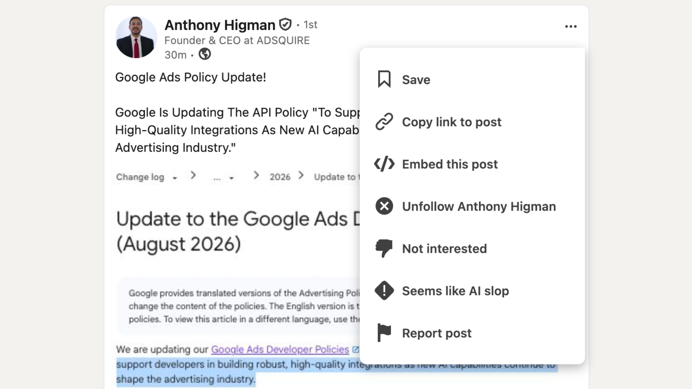The height and width of the screenshot is (389, 692).
Task: Click the unfollow X circle icon
Action: (384, 206)
